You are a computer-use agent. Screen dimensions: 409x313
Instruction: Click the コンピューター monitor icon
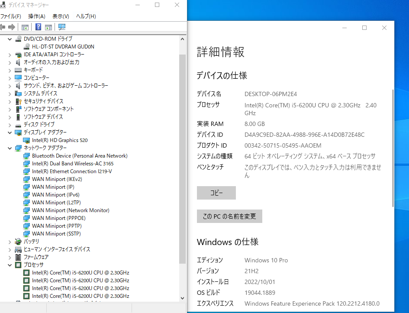18,78
